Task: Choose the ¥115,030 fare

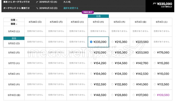Action: point(155,74)
